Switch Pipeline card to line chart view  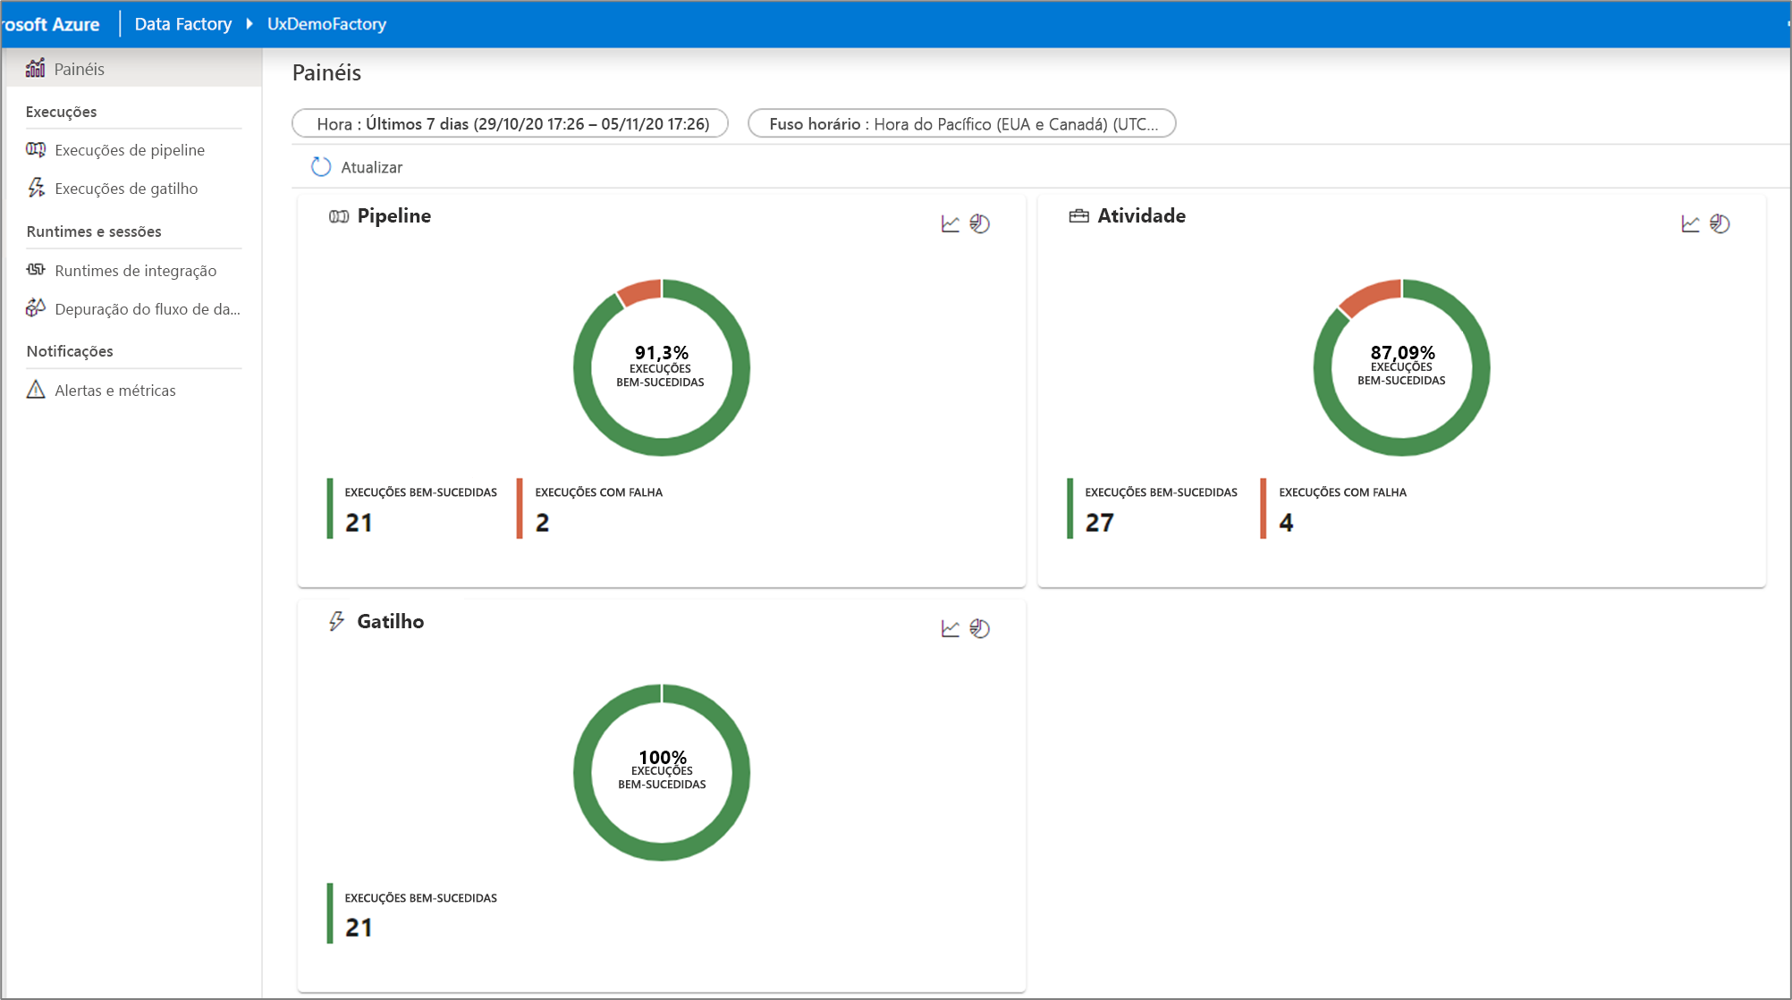click(951, 223)
